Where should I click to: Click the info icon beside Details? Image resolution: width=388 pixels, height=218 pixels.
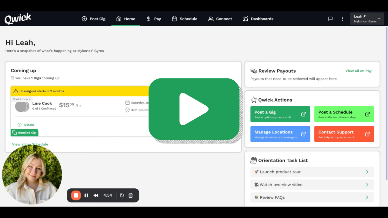coord(19,125)
